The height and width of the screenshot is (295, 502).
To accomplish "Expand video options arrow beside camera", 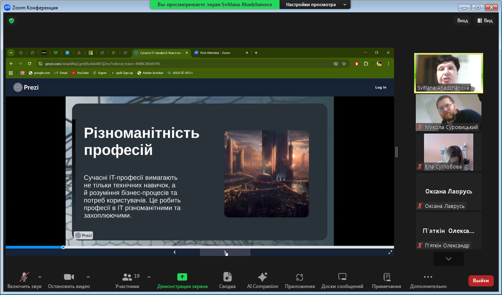I will pyautogui.click(x=88, y=277).
